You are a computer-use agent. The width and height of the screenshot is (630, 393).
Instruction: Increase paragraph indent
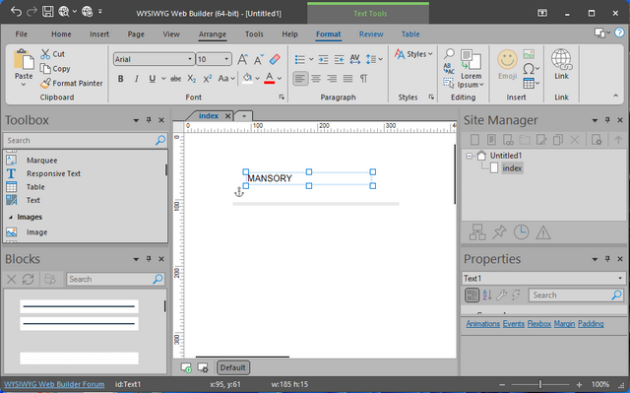[323, 59]
